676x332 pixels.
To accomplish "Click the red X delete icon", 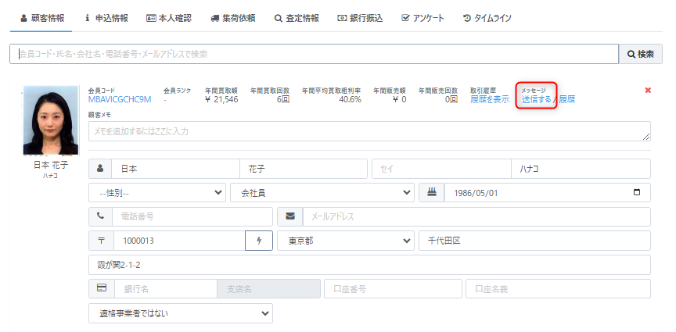I will click(x=648, y=91).
